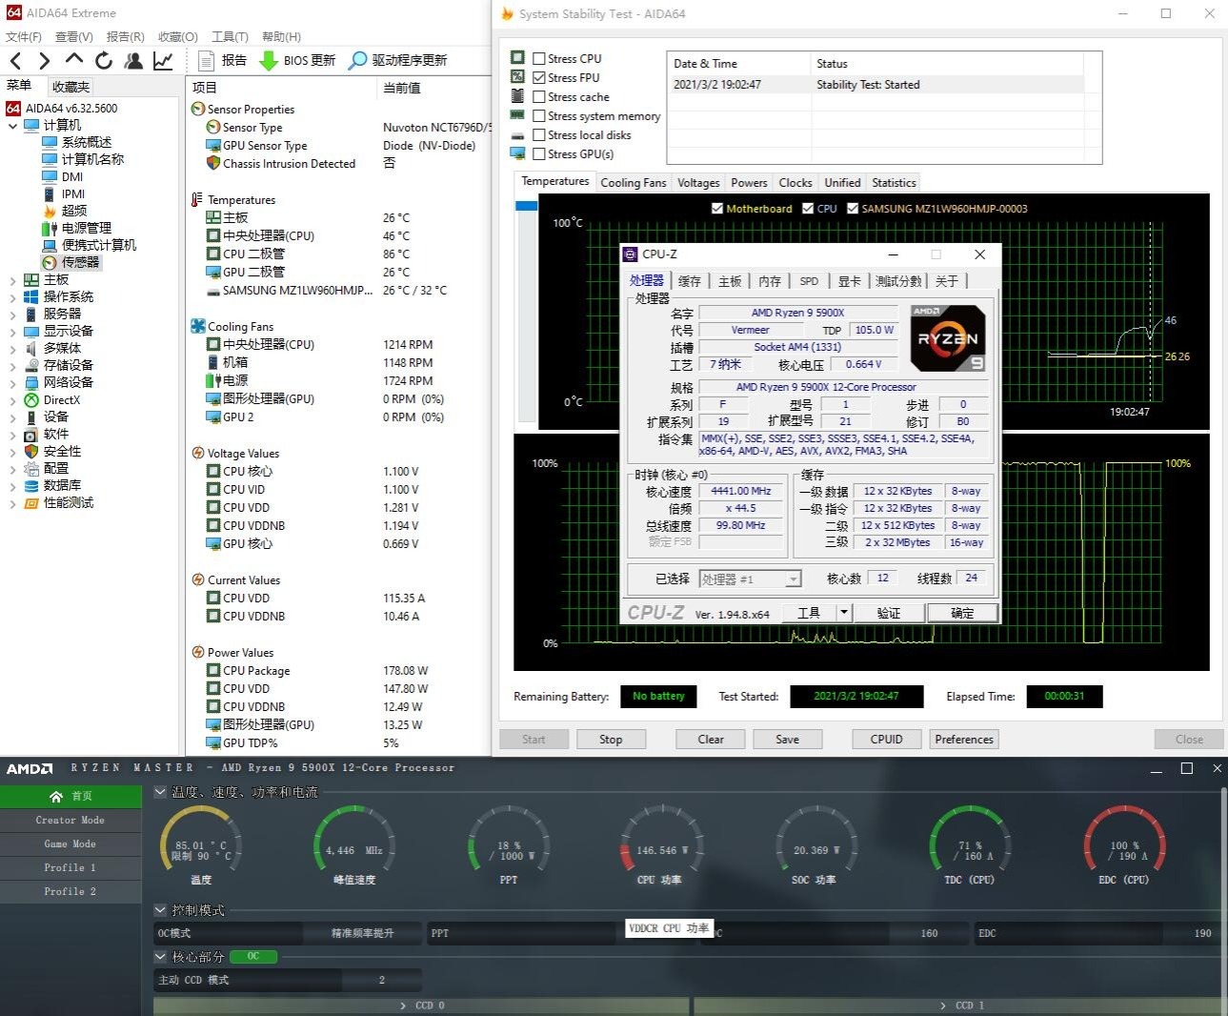Switch to CPU-Z 内存 tab
1228x1016 pixels.
coord(770,281)
